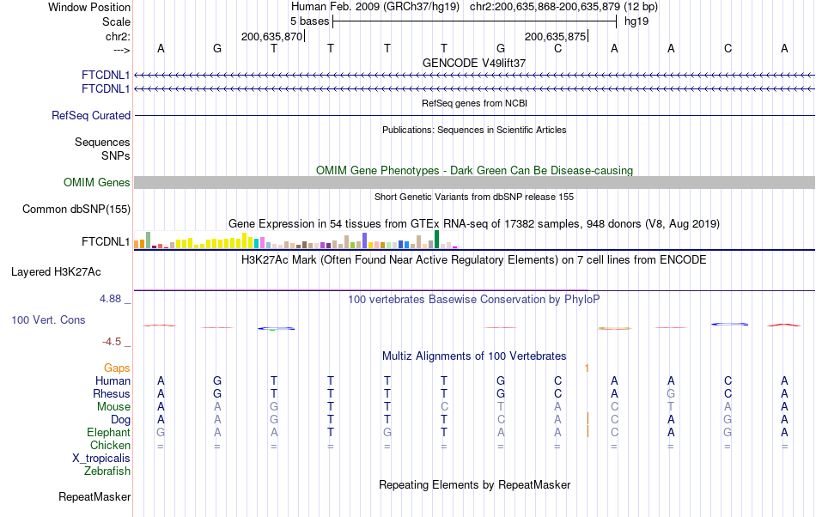Select the Scale label in left margin

pyautogui.click(x=116, y=21)
